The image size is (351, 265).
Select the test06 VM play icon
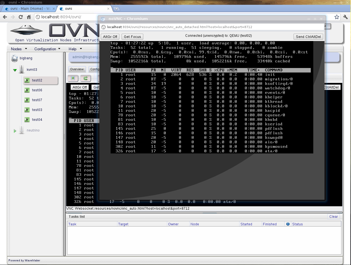point(27,90)
